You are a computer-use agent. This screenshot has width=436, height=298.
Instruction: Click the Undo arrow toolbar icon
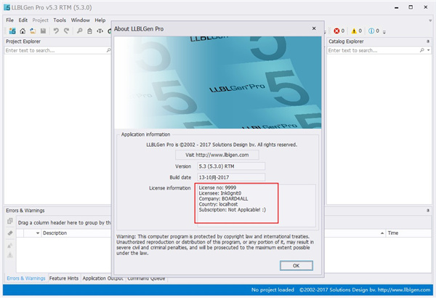coord(56,31)
